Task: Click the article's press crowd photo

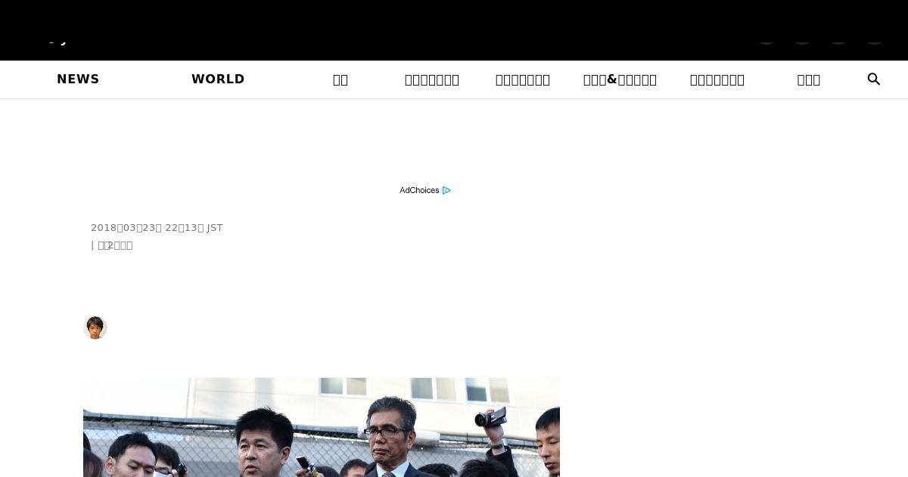Action: [x=322, y=427]
